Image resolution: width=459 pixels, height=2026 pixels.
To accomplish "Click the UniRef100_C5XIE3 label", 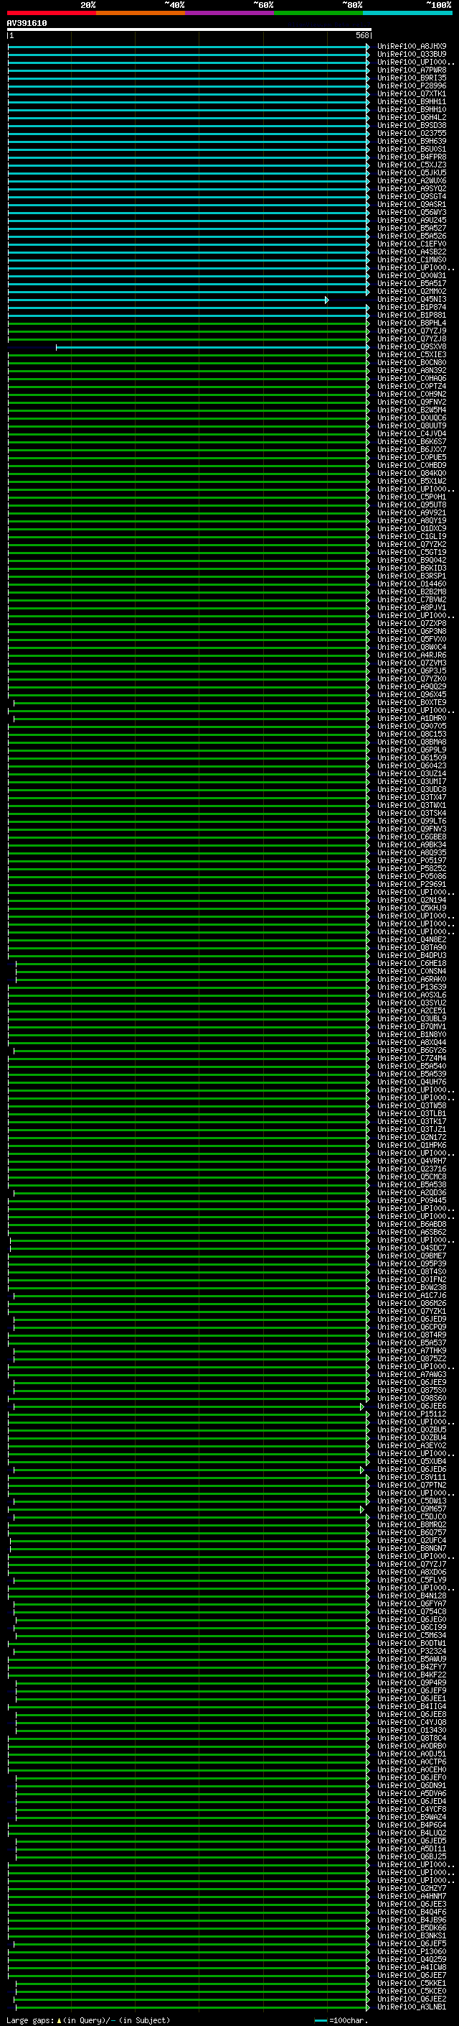I will pyautogui.click(x=412, y=355).
